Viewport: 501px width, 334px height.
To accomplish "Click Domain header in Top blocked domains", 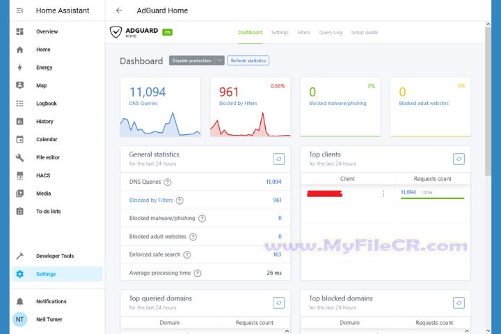I will (x=349, y=322).
